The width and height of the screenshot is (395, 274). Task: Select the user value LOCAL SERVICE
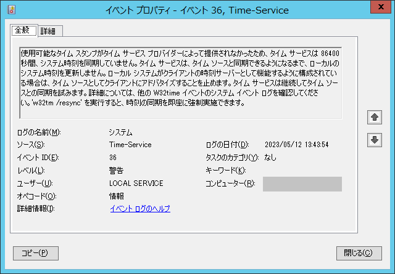[136, 183]
